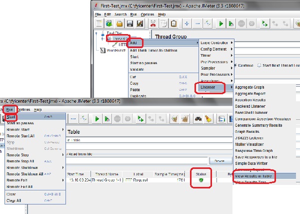This screenshot has height=214, width=300.
Task: Select Thread Group node in the tree
Action: (x=120, y=39)
